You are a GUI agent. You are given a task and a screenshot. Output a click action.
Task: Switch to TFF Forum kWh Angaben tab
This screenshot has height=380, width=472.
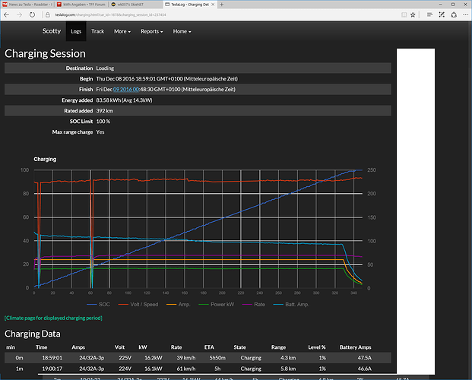pos(81,5)
